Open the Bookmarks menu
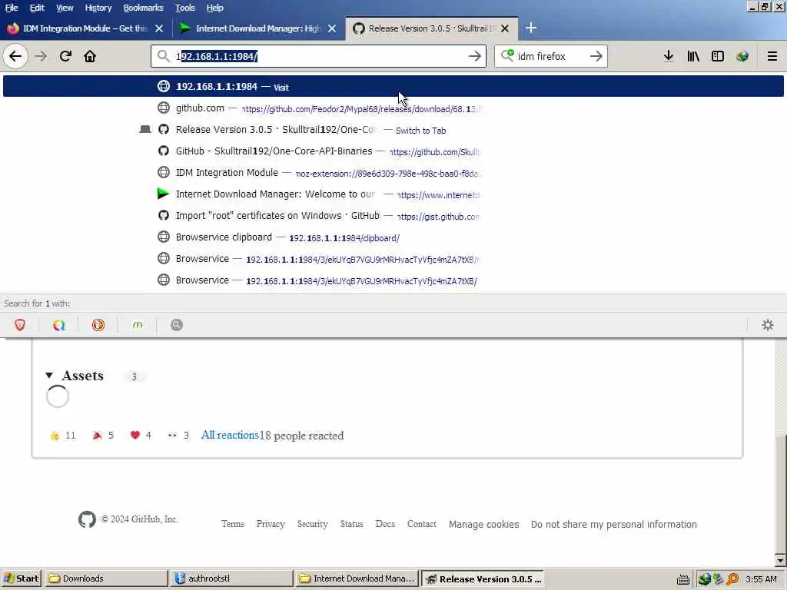787x590 pixels. (143, 8)
